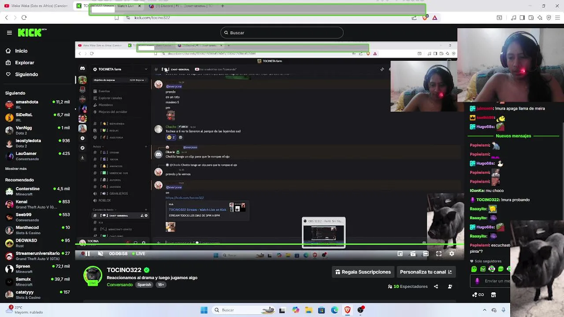
Task: Click the purple microphone icon in chat box
Action: (x=477, y=281)
